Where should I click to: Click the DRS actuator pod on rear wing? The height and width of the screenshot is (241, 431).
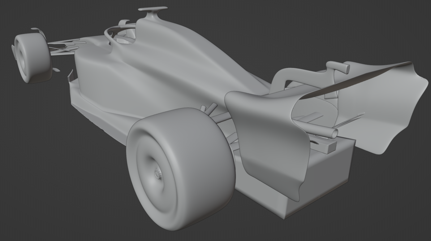tap(338, 67)
